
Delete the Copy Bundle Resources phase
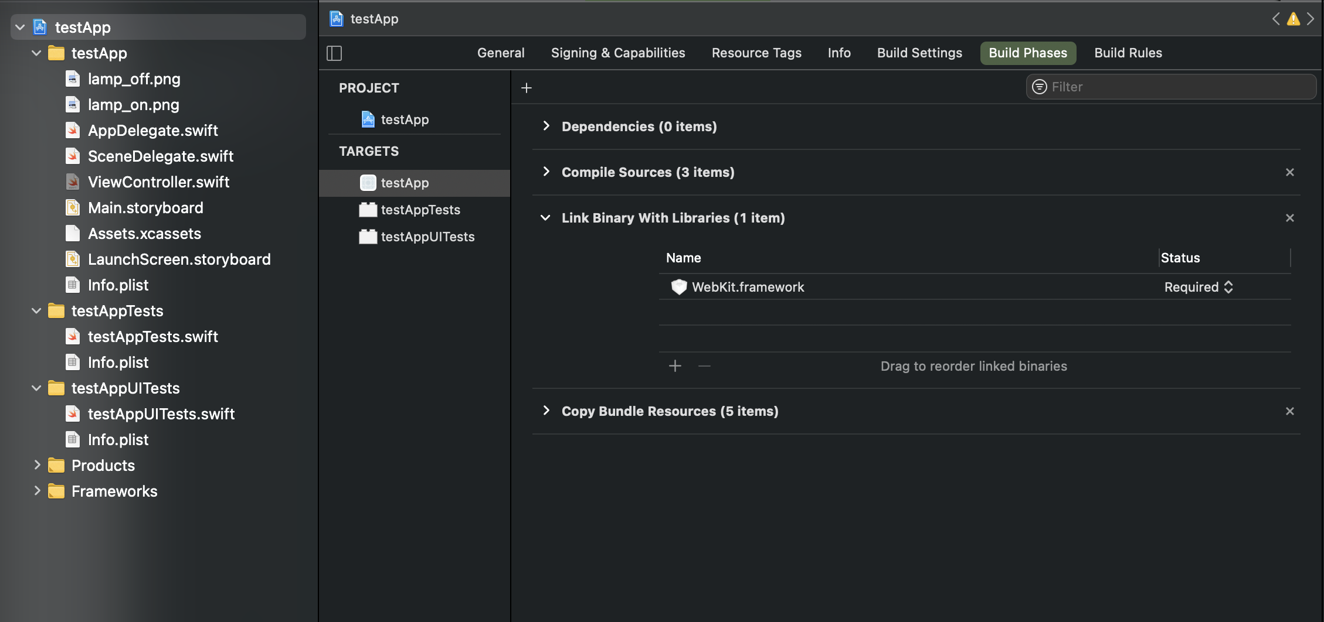pos(1290,411)
